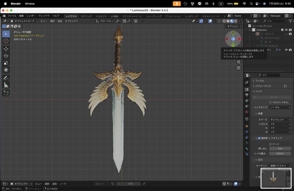The image size is (294, 191).
Task: Toggle visibility of the Collection
Action: pyautogui.click(x=286, y=30)
